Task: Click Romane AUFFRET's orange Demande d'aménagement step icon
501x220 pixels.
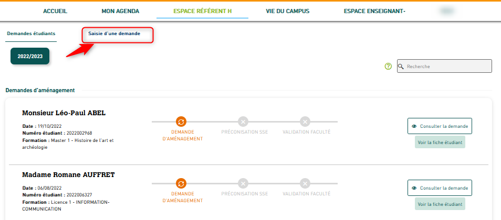Action: tap(181, 183)
